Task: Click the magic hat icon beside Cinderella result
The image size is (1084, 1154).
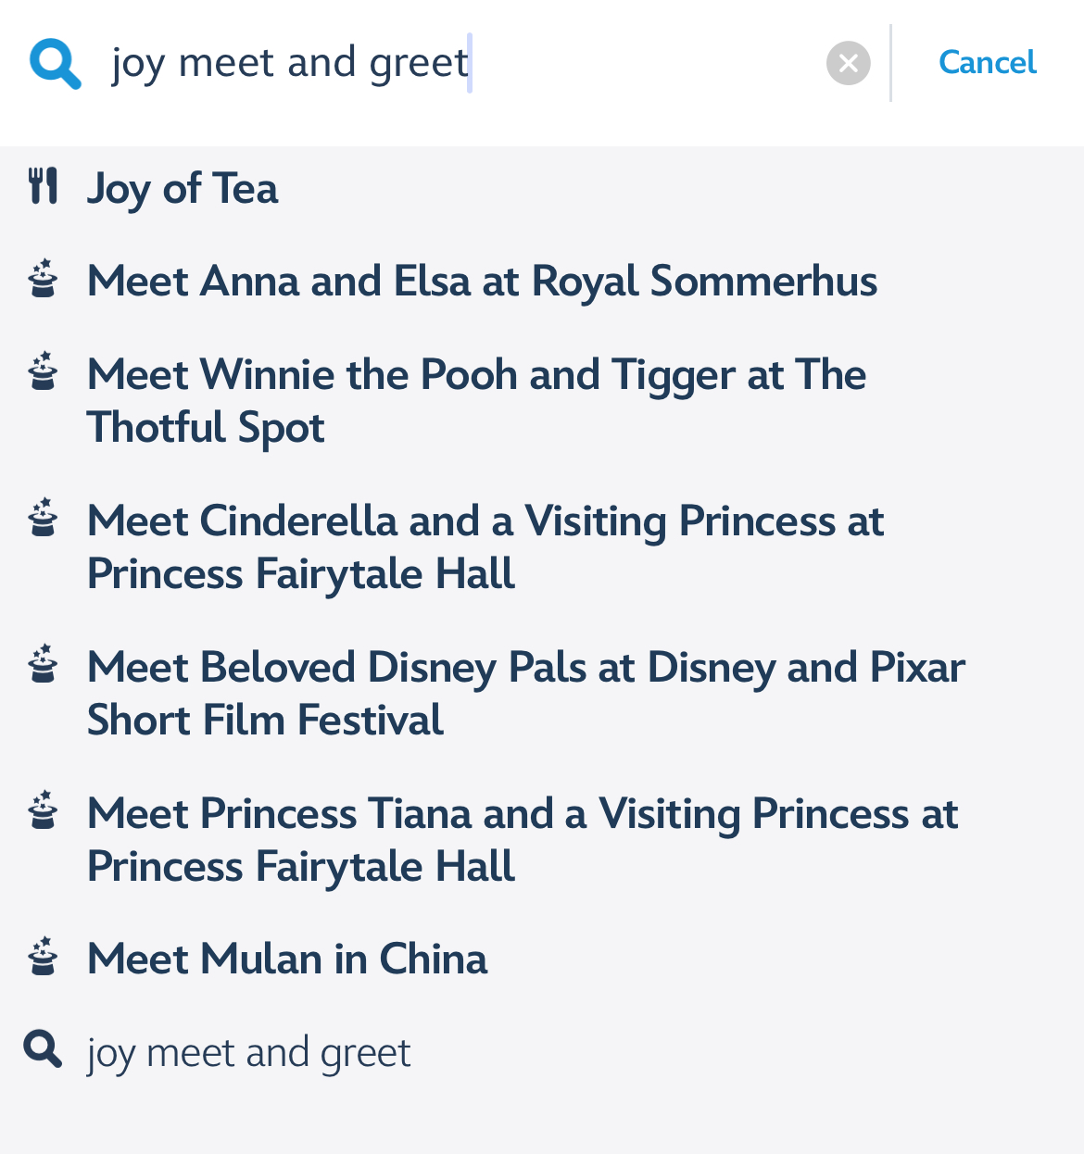Action: (43, 519)
